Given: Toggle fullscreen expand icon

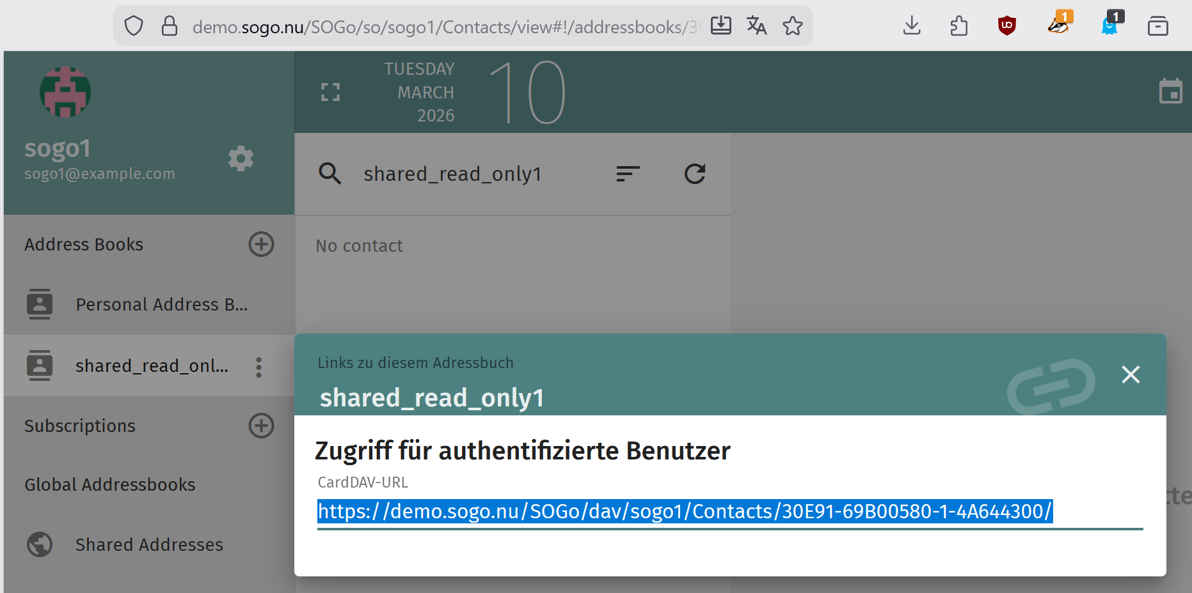Looking at the screenshot, I should (x=330, y=92).
